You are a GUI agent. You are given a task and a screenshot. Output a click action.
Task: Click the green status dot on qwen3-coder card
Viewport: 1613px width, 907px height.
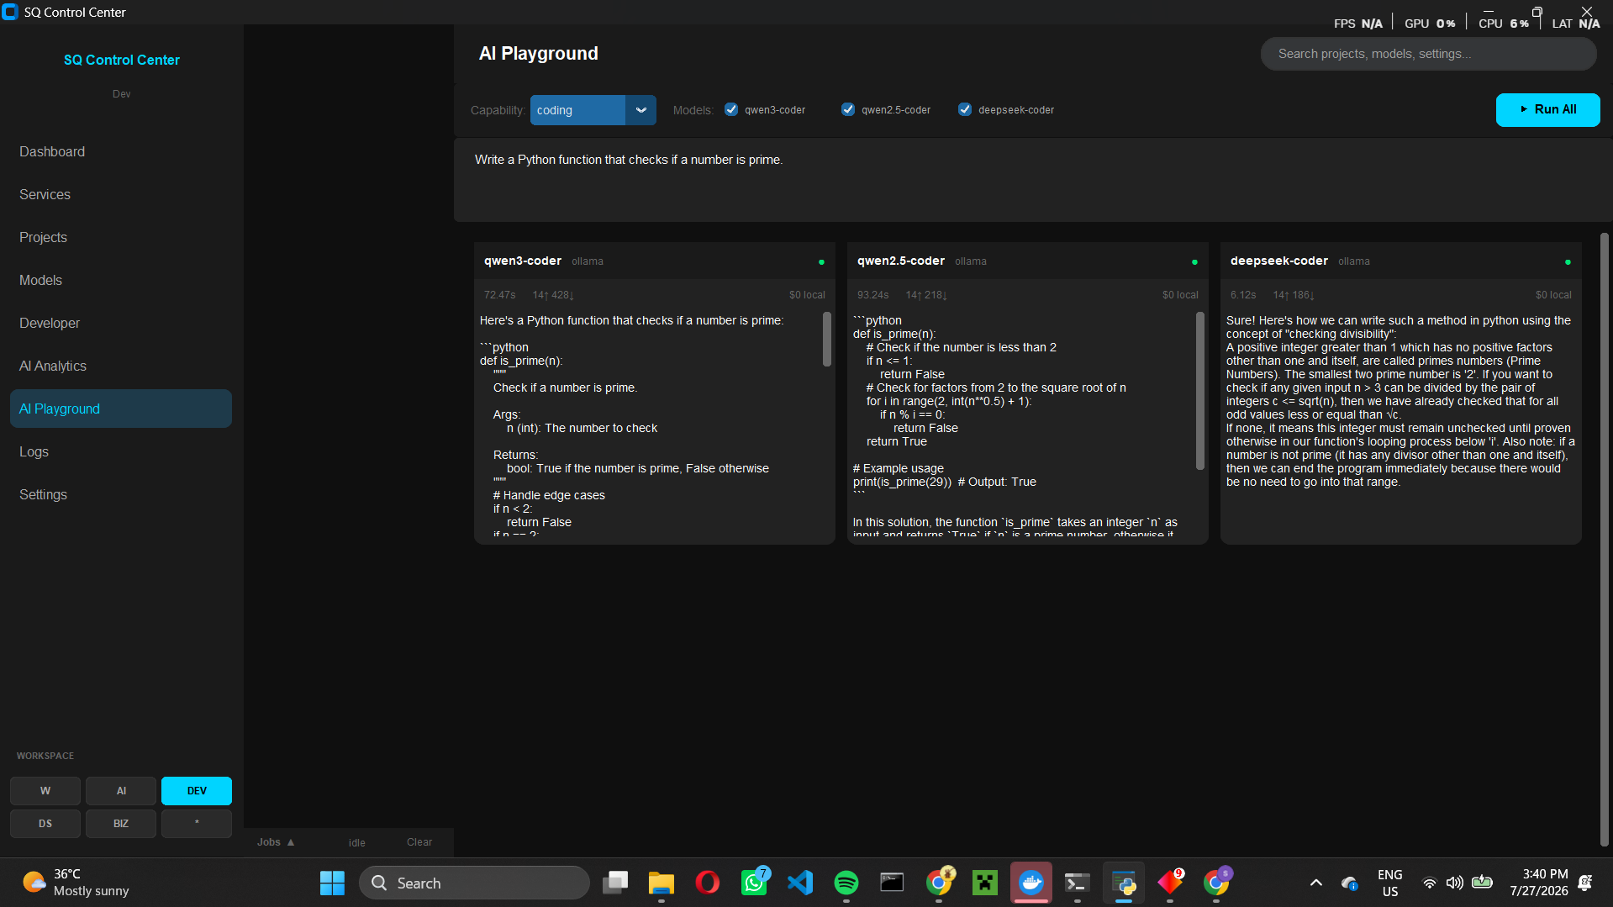[821, 262]
